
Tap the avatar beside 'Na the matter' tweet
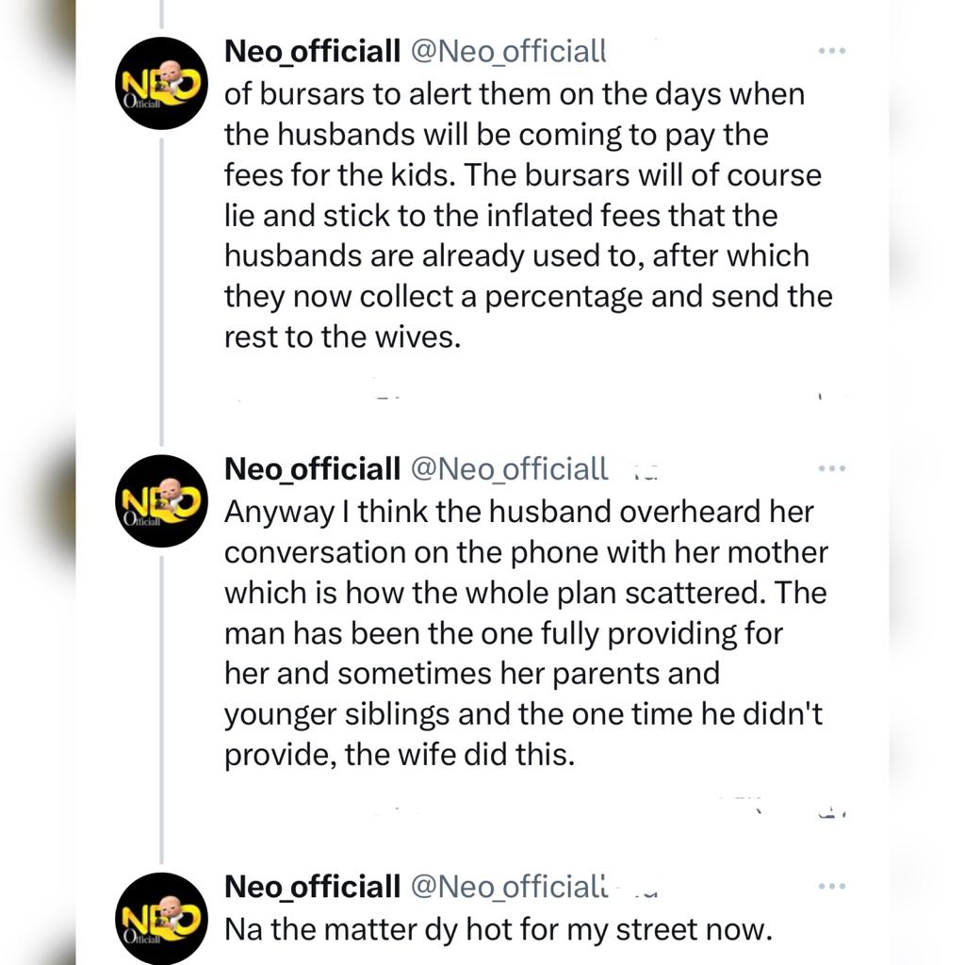[x=160, y=920]
